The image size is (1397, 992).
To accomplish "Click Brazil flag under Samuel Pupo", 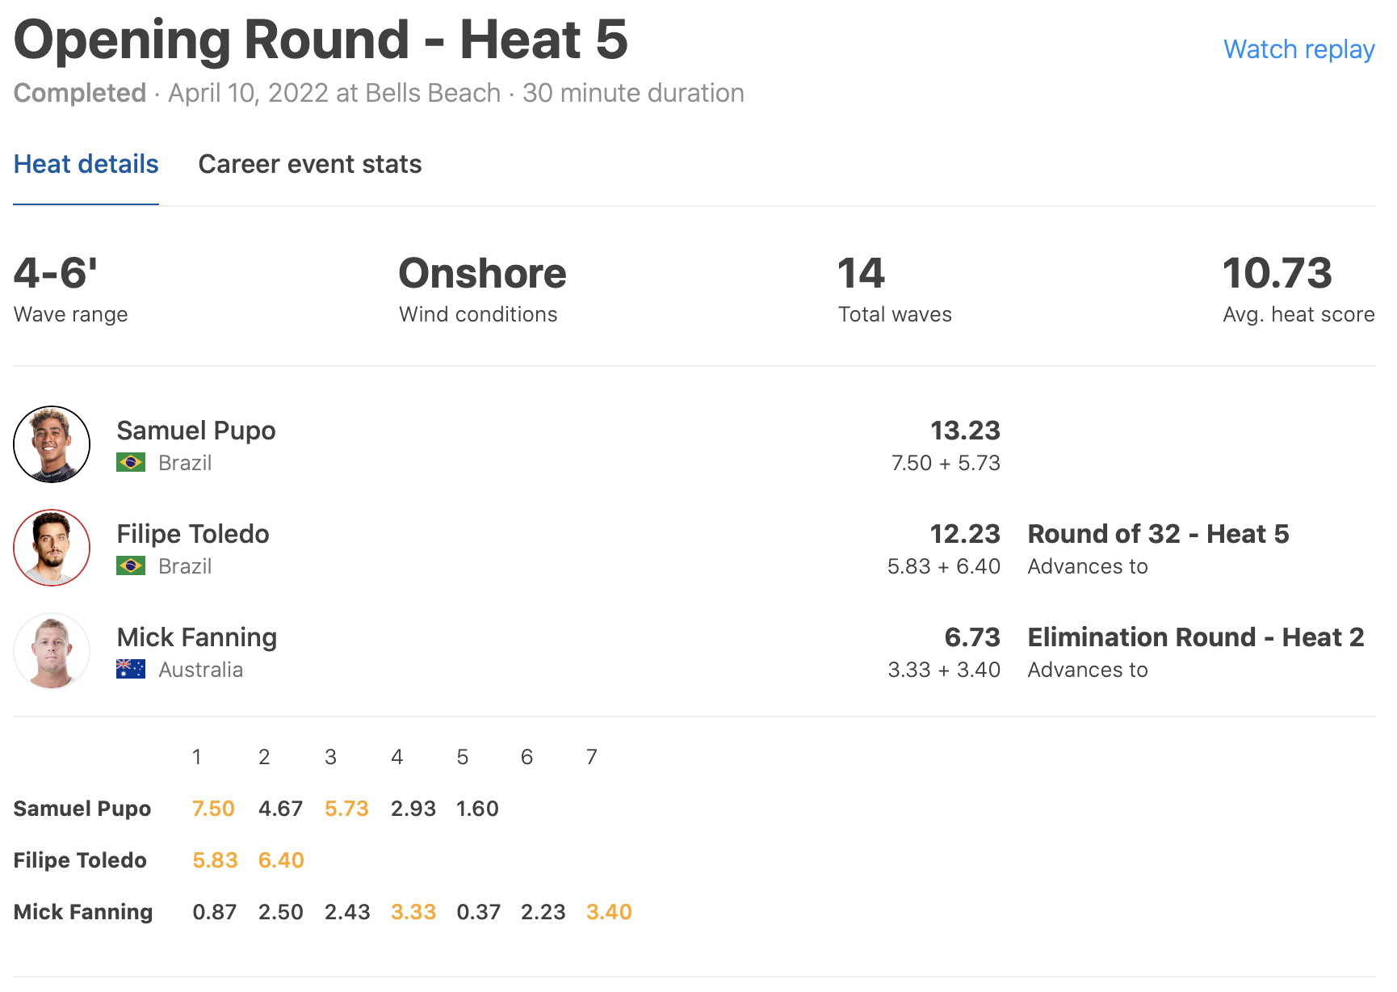I will 131,463.
